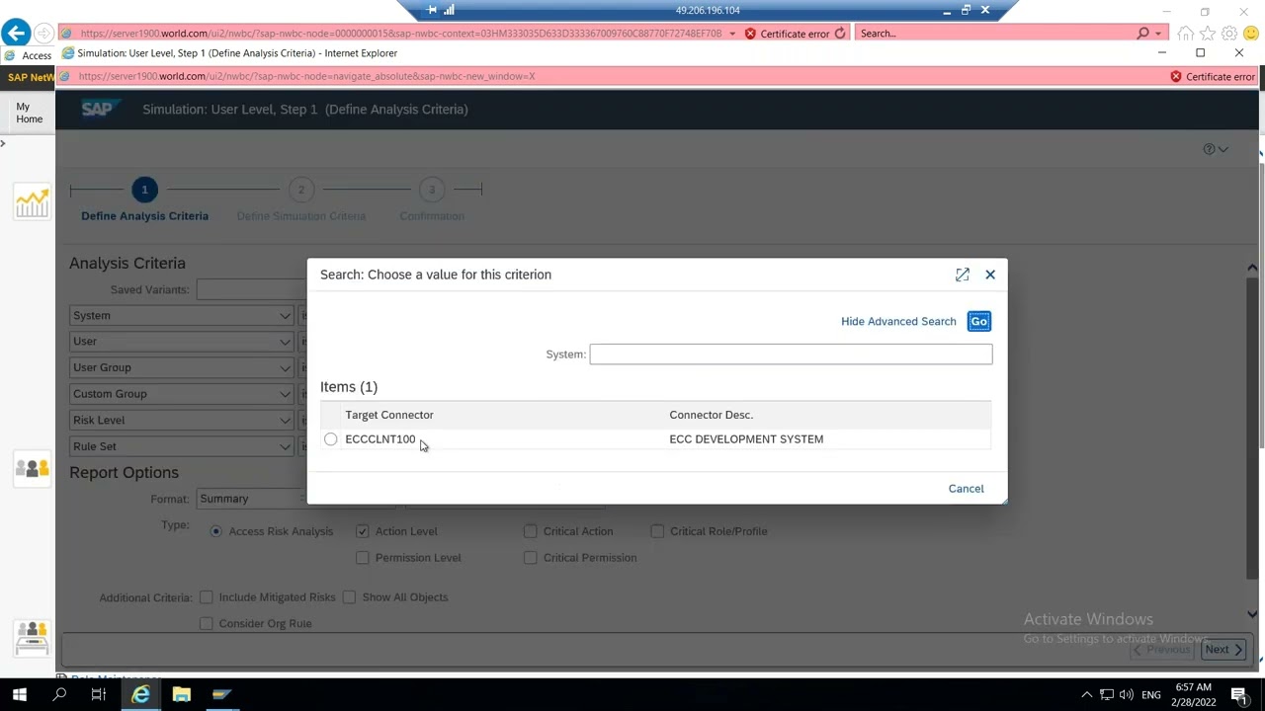This screenshot has width=1265, height=711.
Task: Open the User criteria dropdown
Action: coord(182,342)
